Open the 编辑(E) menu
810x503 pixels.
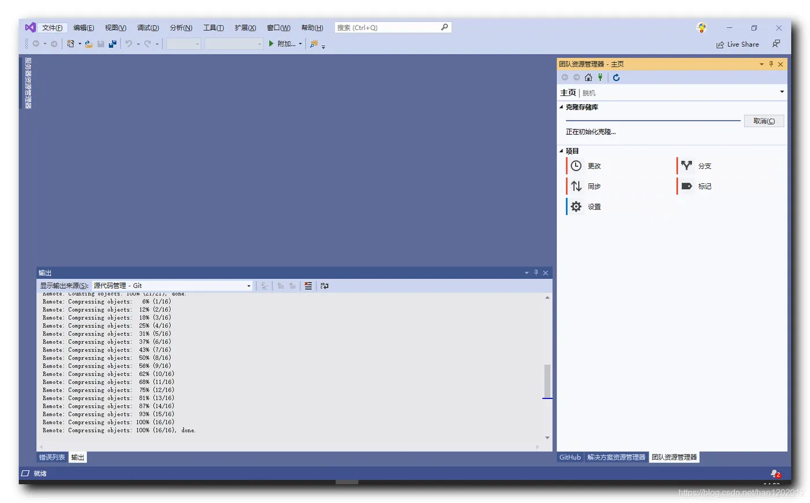(x=83, y=28)
